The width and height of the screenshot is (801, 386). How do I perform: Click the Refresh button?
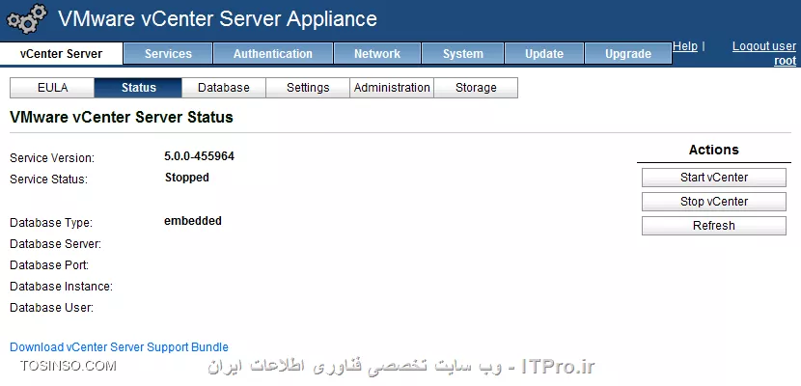tap(713, 225)
